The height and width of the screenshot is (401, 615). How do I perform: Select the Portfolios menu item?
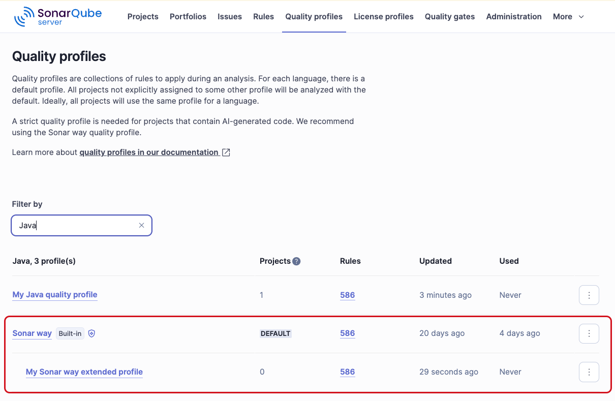[x=188, y=16]
